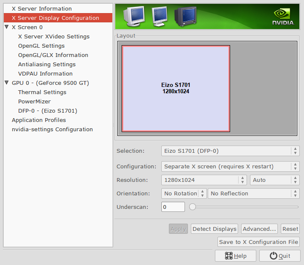
Task: Open PowerMizer page
Action: tap(34, 102)
